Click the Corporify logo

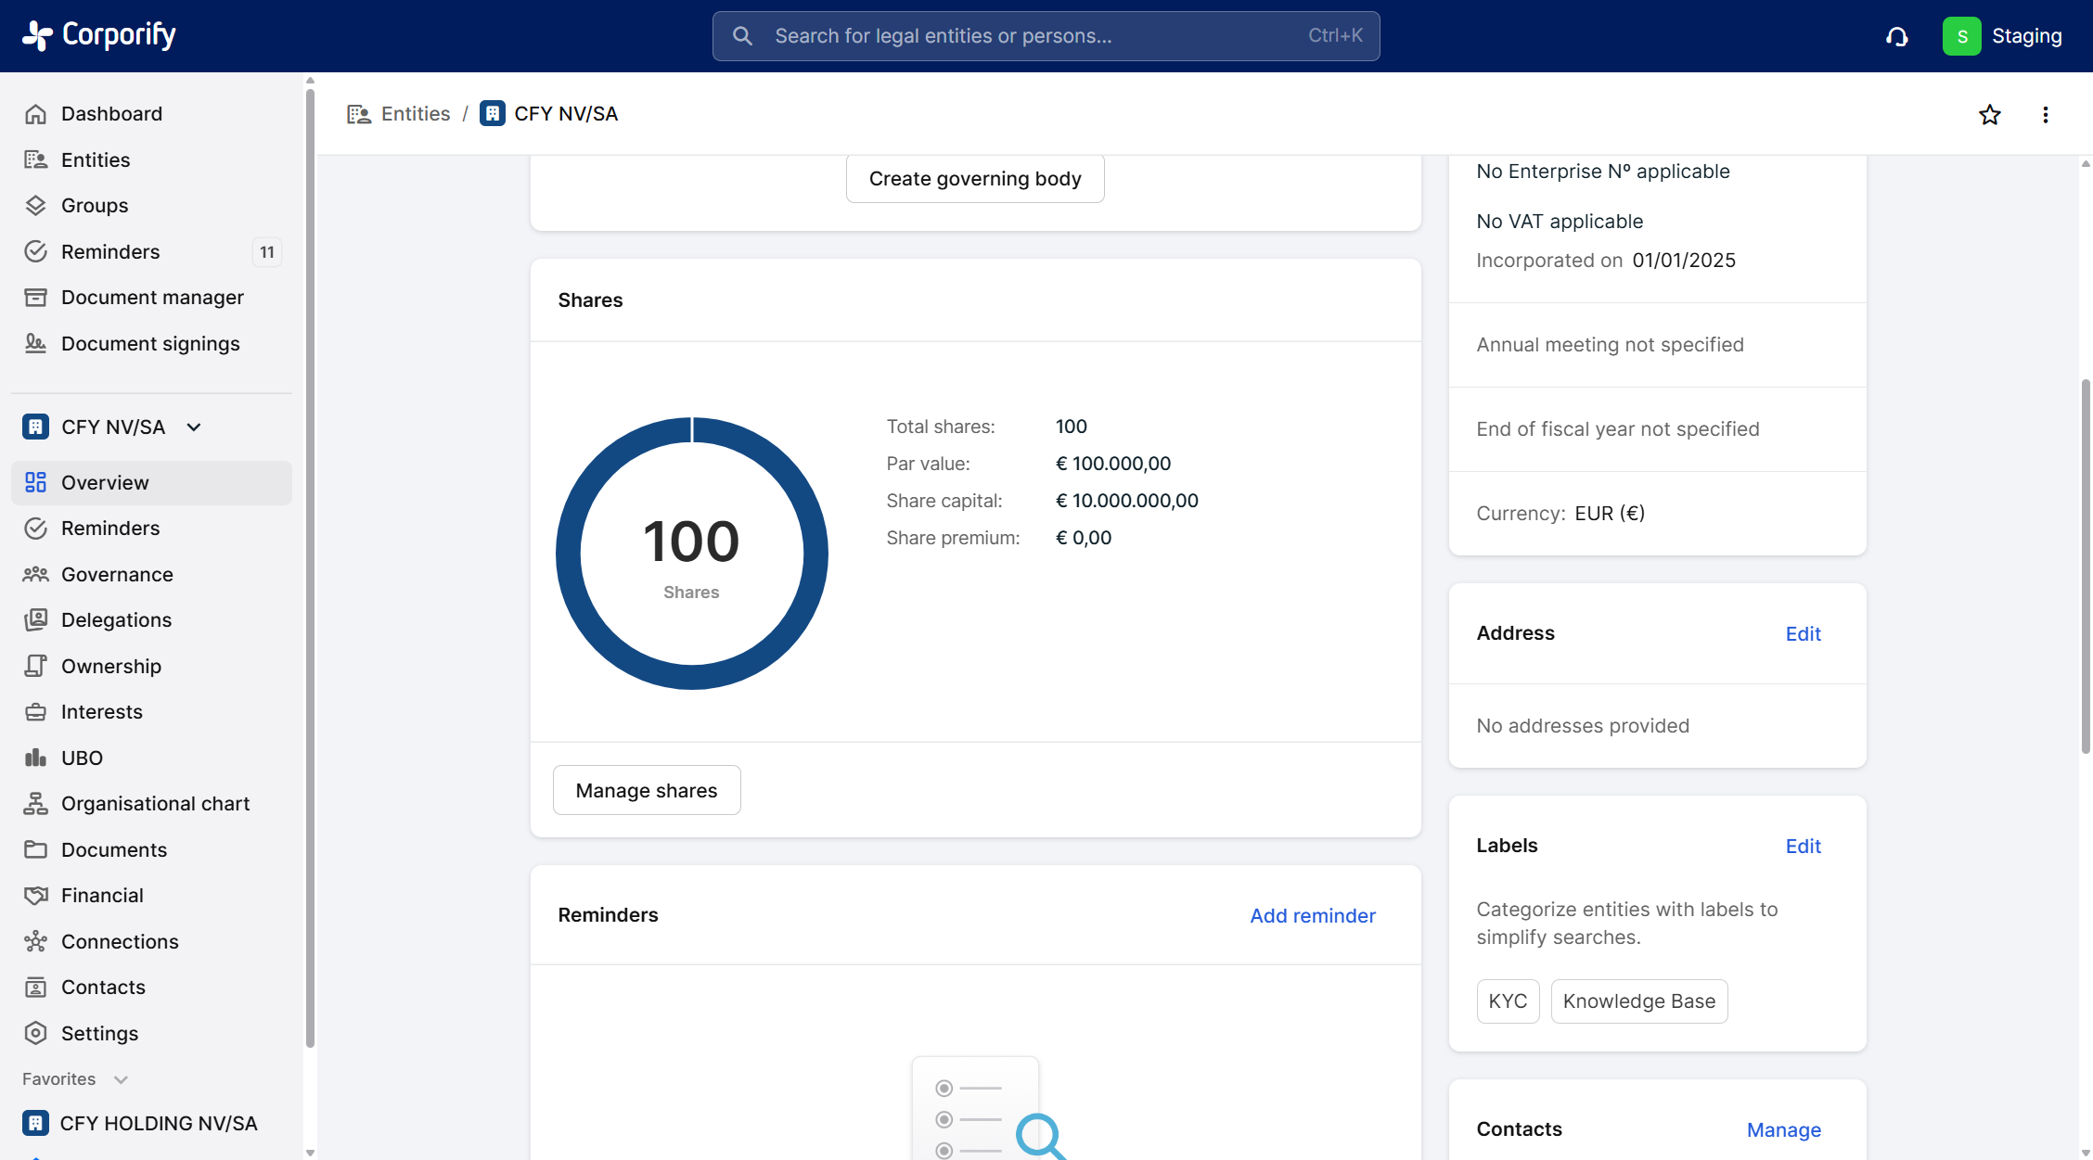[x=99, y=35]
